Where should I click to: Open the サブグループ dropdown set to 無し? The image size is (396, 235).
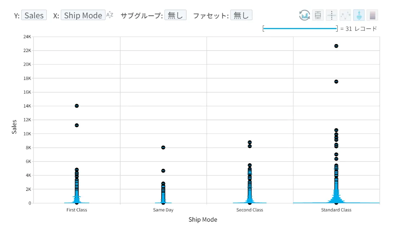click(176, 15)
